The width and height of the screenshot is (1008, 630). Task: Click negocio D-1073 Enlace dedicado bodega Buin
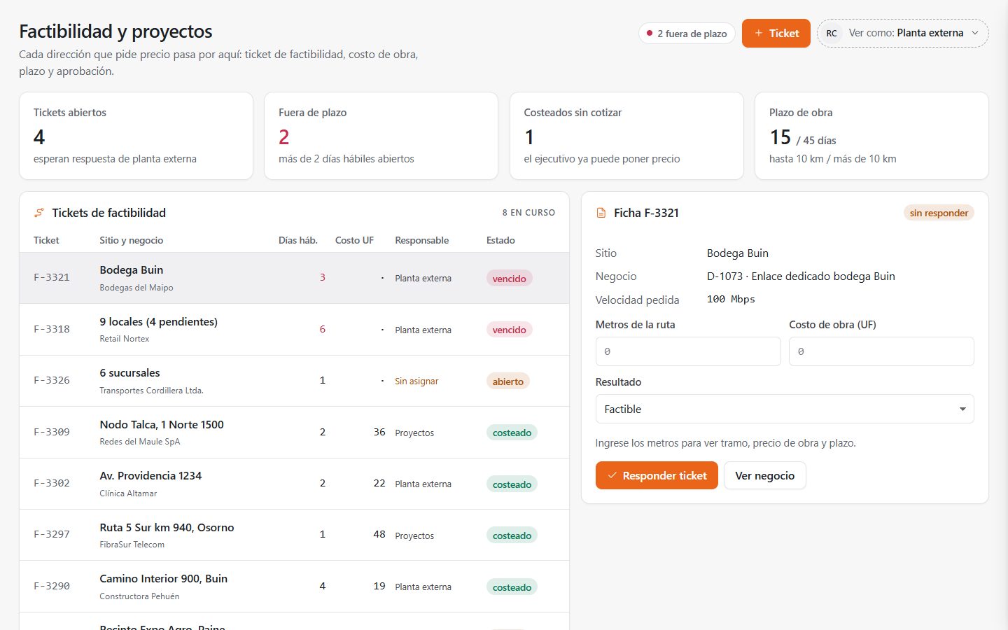point(801,276)
